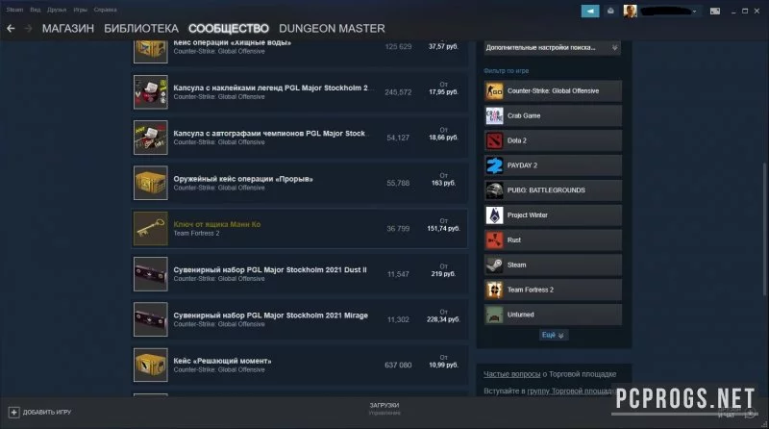Click the Mirage souvenir package thumbnail

[x=151, y=319]
